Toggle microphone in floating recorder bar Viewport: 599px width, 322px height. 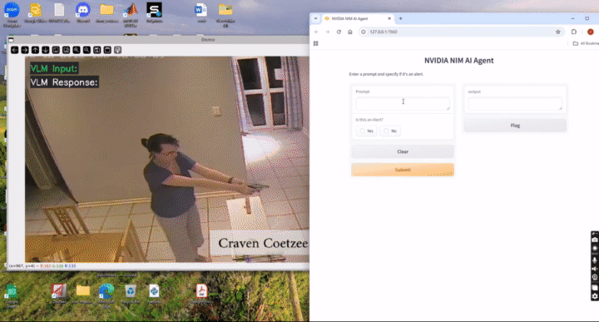click(595, 260)
